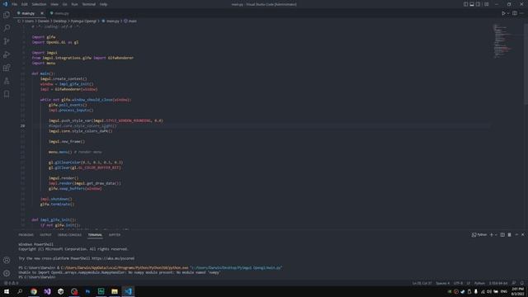Switch to the Problems panel tab
This screenshot has width=528, height=297.
click(x=26, y=234)
